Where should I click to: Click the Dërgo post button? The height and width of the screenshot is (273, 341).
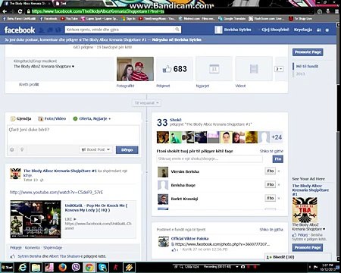pos(127,149)
